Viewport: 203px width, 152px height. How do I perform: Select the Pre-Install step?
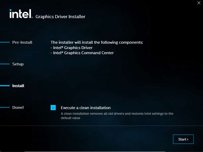[x=22, y=42]
